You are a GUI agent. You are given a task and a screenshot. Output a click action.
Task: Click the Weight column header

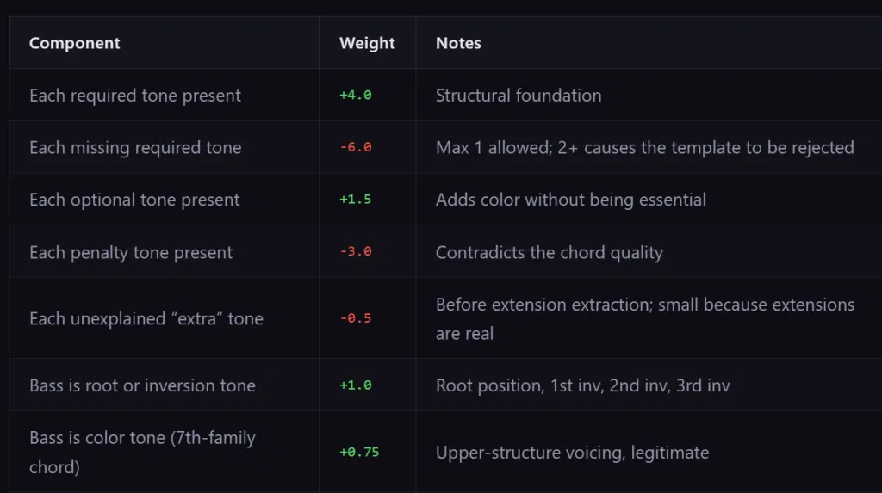(x=367, y=43)
